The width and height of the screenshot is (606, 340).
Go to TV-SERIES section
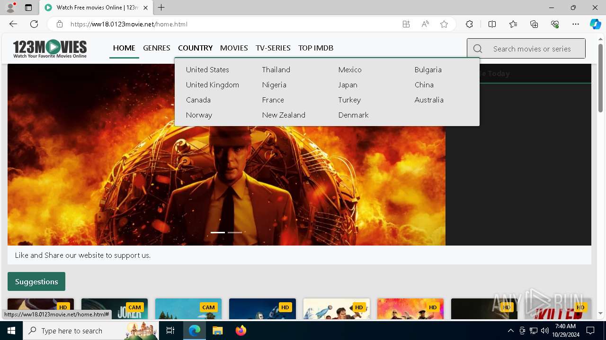click(x=273, y=48)
